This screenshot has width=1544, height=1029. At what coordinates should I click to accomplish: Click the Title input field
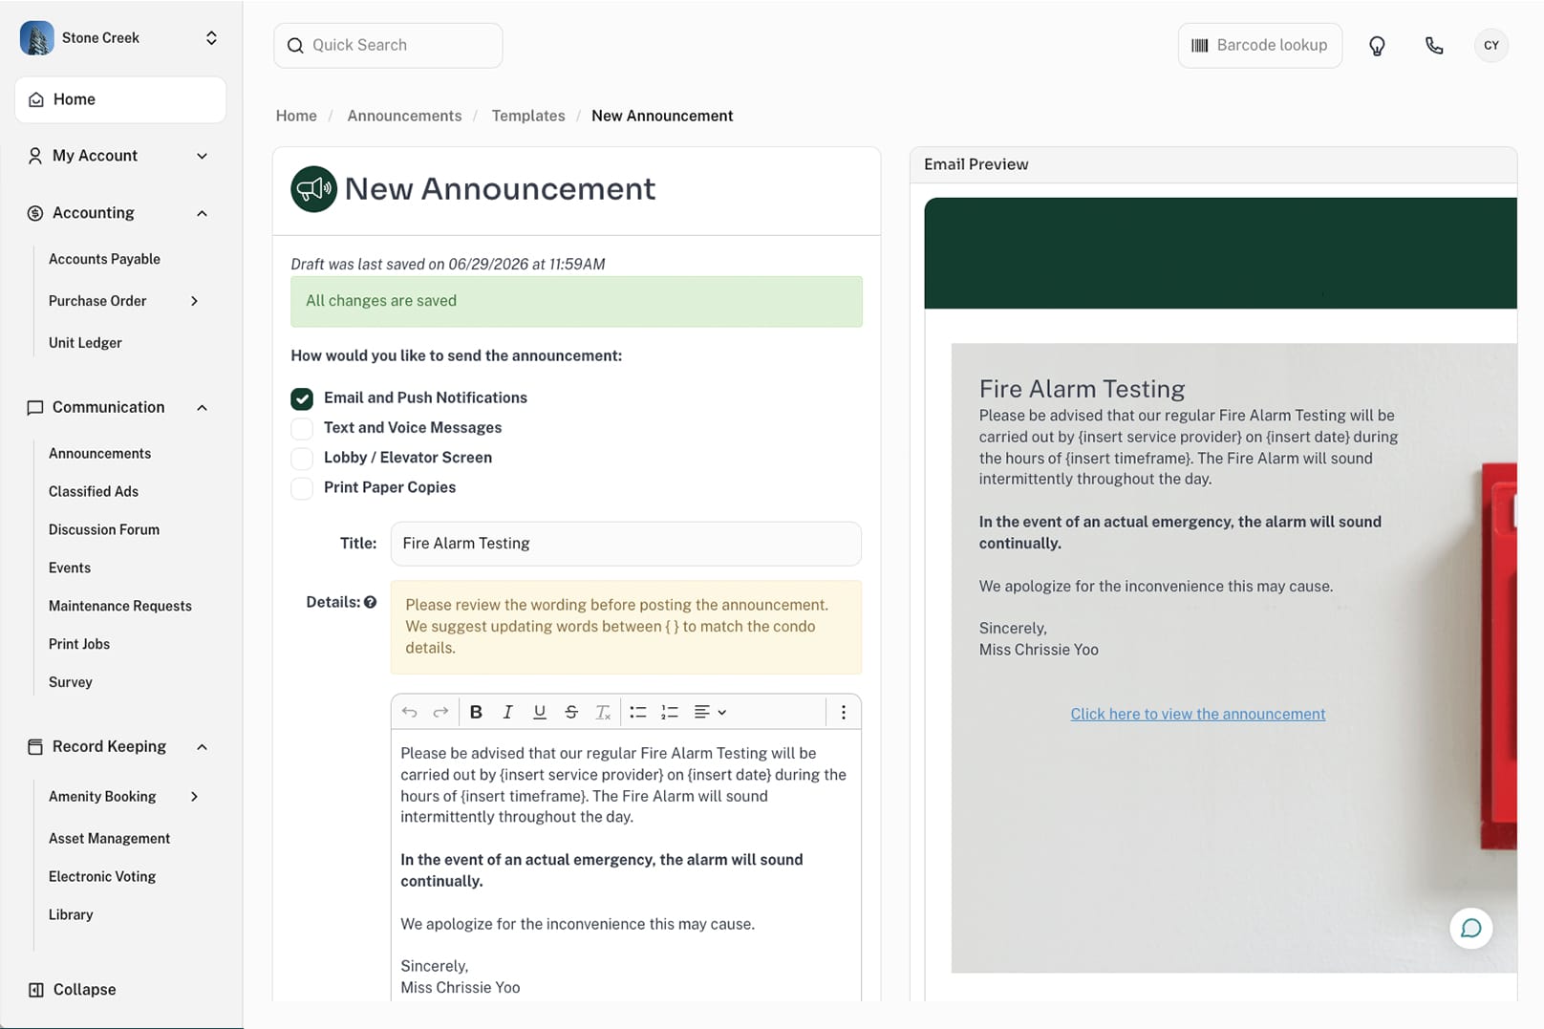coord(626,544)
